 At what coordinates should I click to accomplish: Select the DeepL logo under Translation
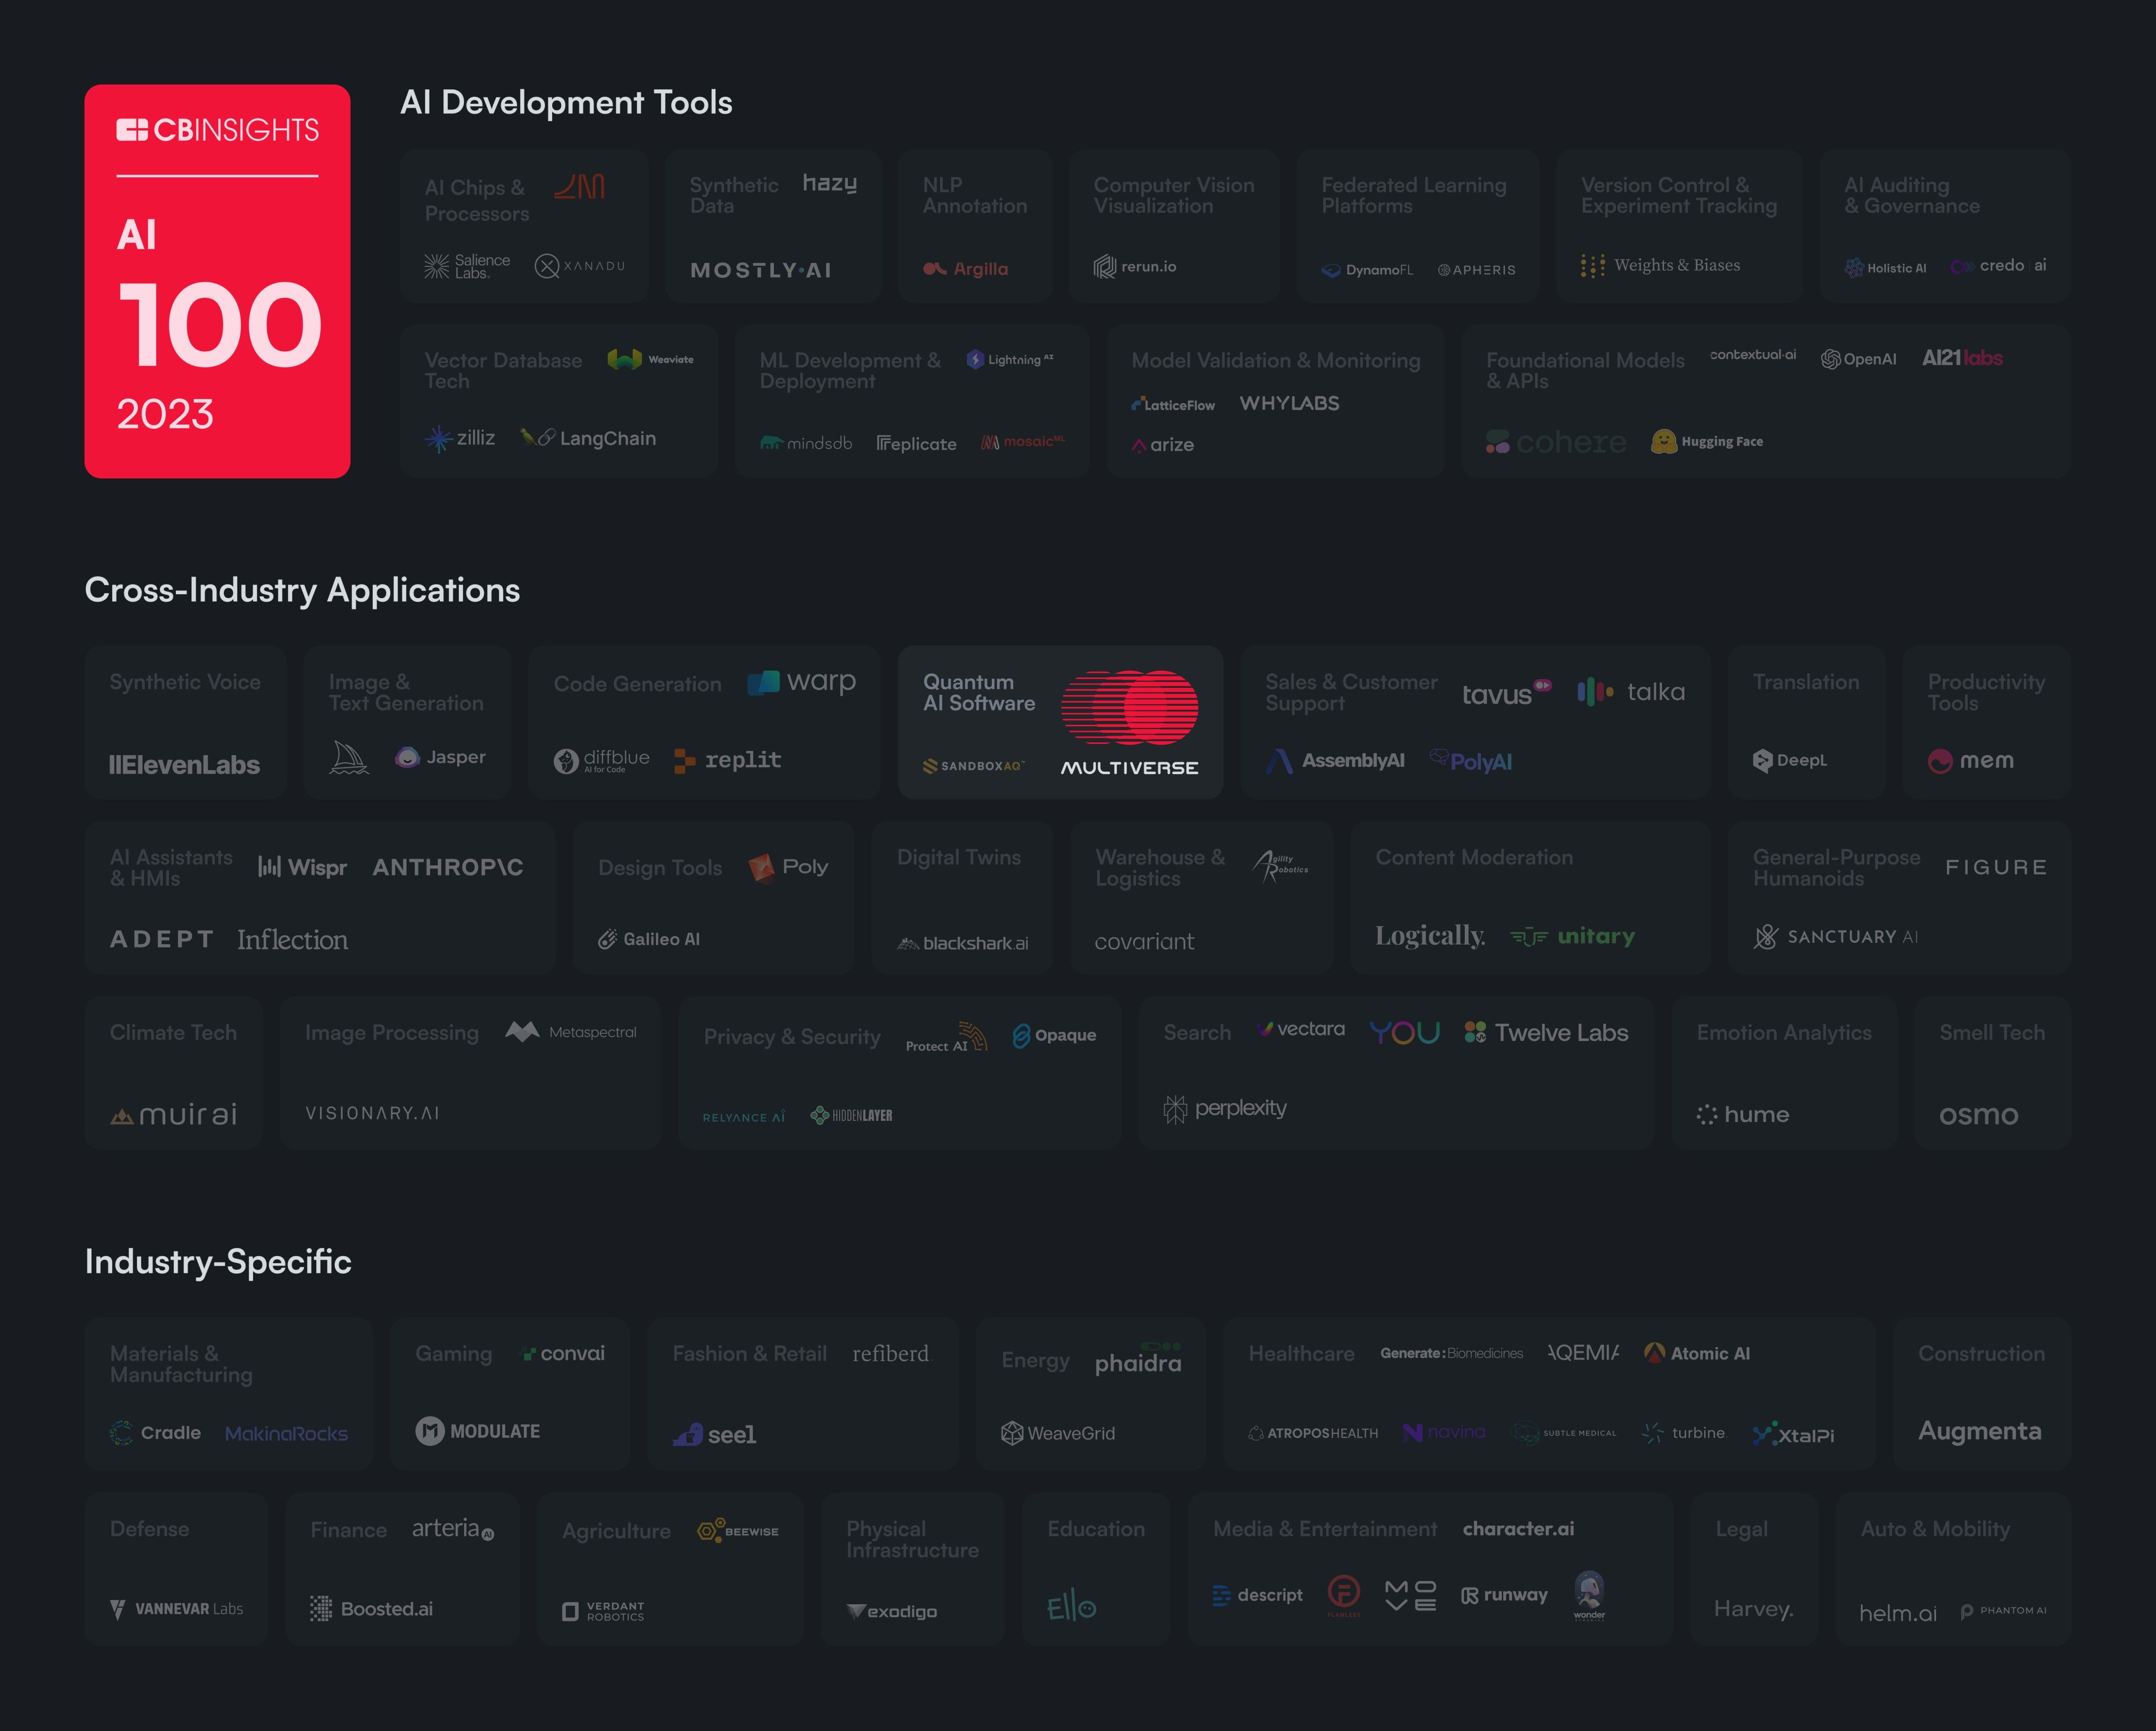(x=1790, y=760)
